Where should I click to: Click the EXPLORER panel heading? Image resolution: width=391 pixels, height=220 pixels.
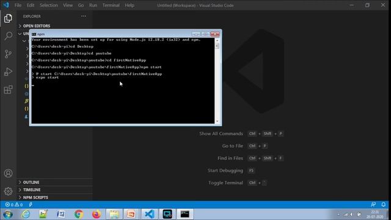[32, 16]
